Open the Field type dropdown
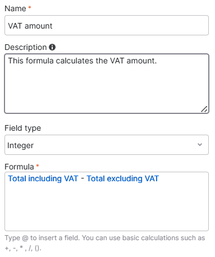The height and width of the screenshot is (257, 215). click(107, 145)
